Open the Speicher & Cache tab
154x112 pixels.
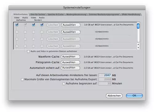[55, 14]
